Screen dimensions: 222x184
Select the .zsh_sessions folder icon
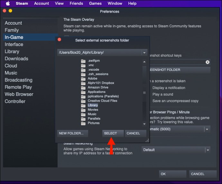tap(83, 74)
